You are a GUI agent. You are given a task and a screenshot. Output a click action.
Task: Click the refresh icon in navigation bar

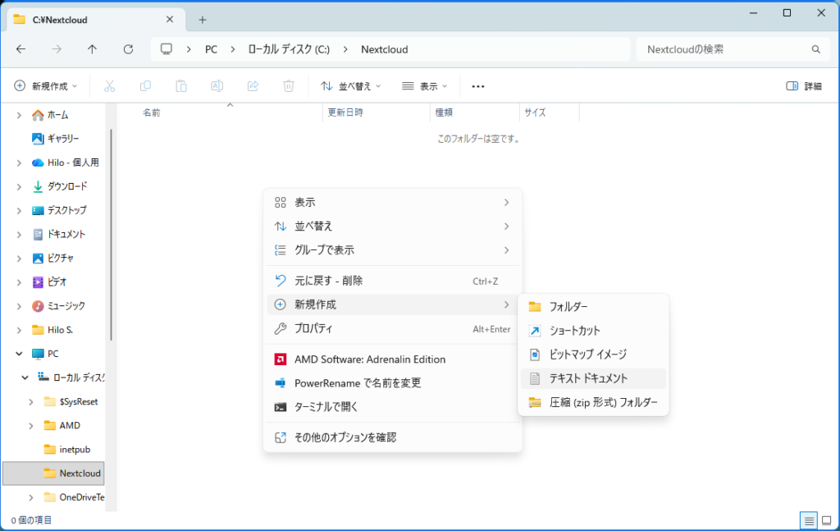click(128, 49)
